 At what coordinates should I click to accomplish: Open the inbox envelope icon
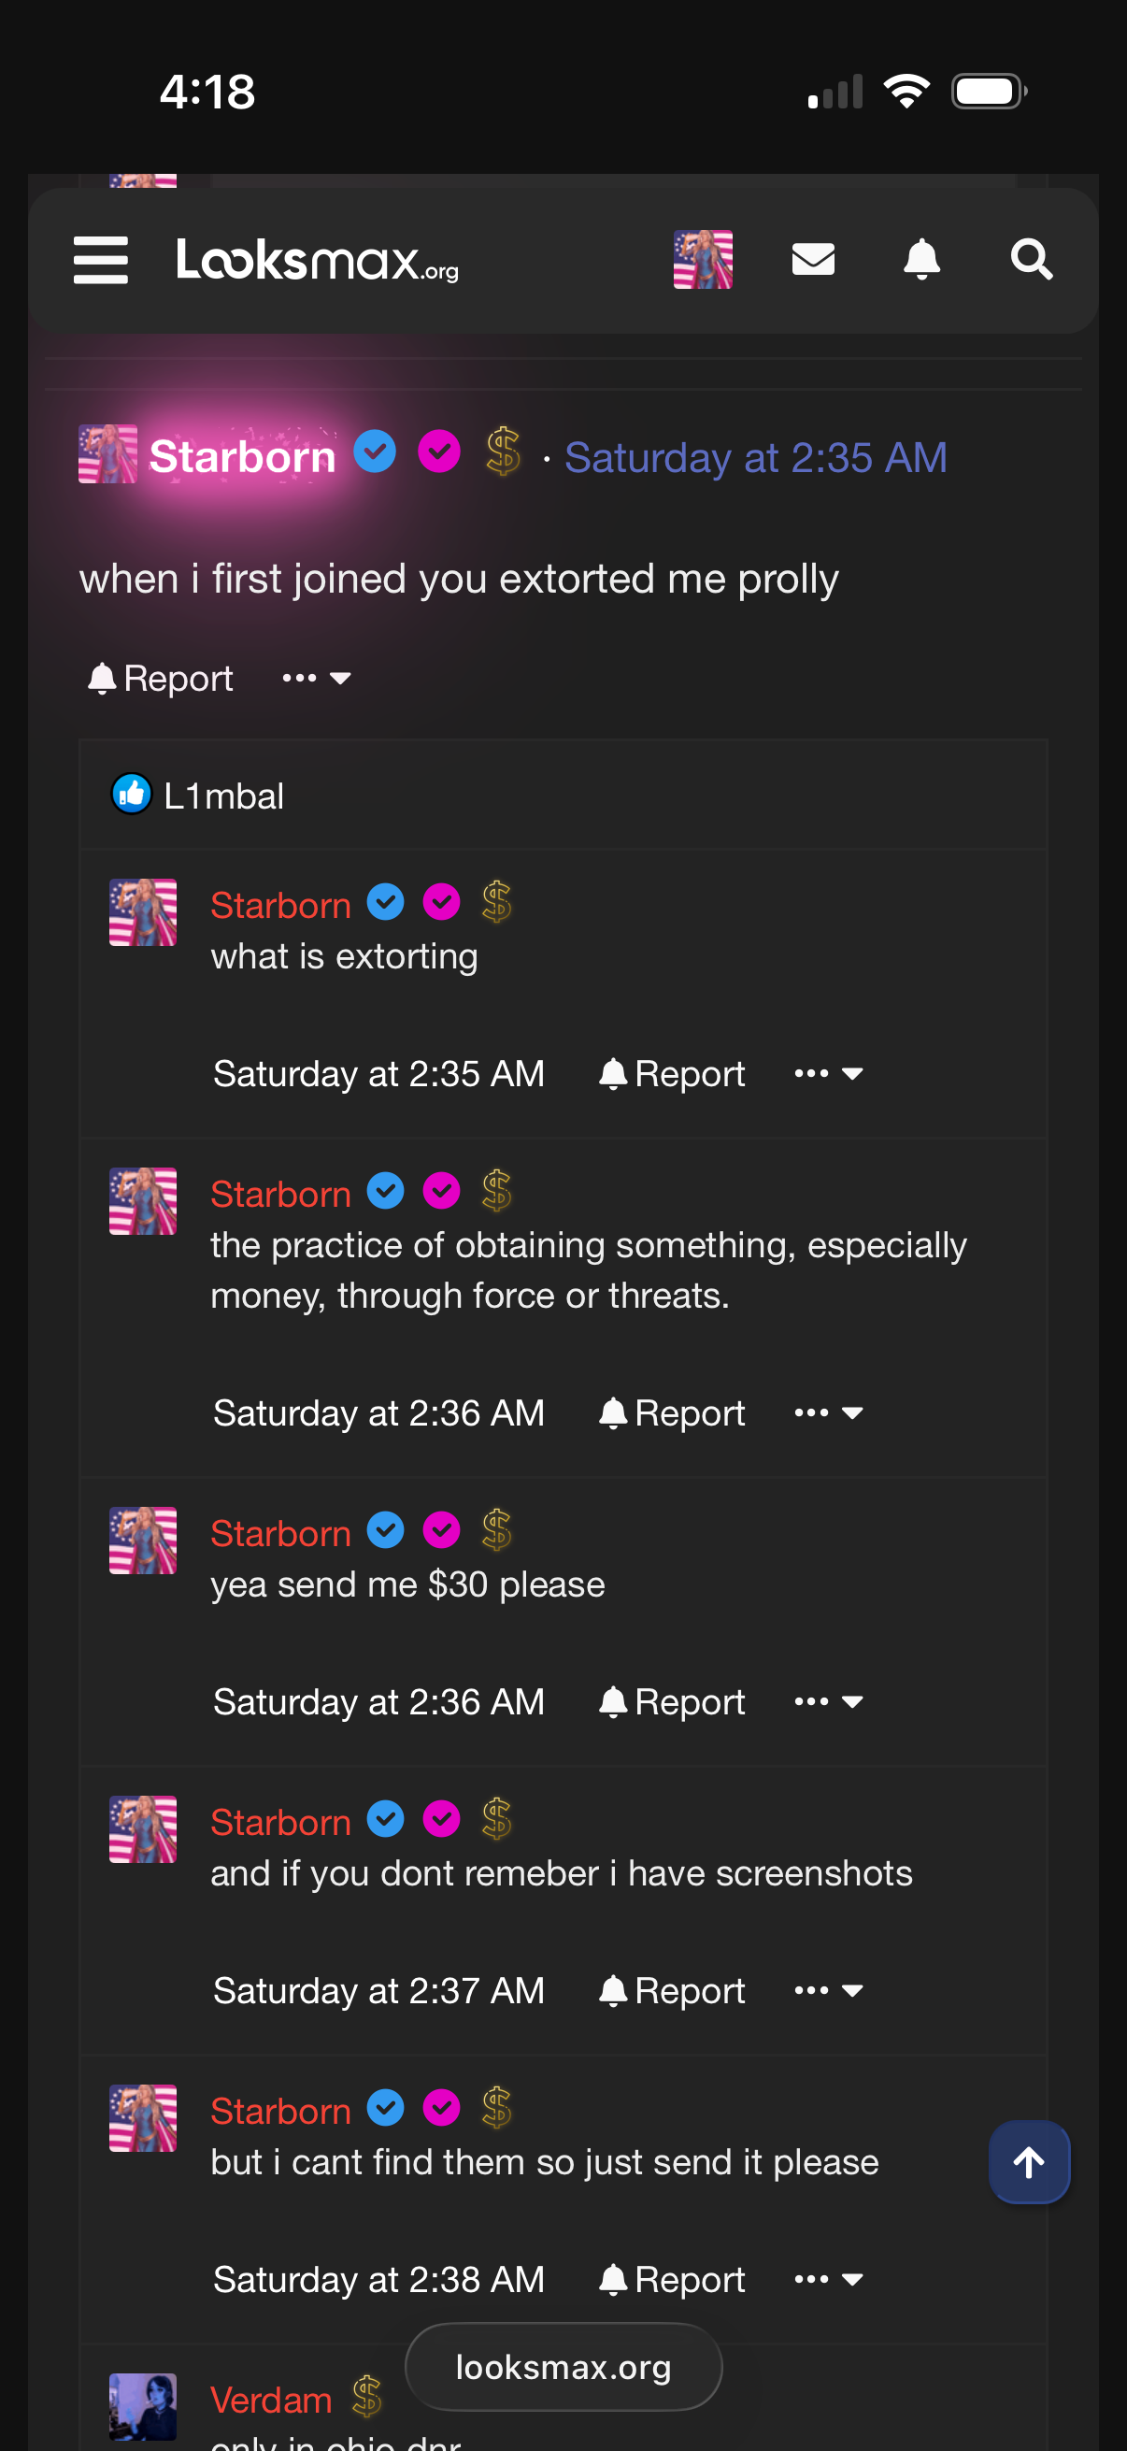(813, 259)
